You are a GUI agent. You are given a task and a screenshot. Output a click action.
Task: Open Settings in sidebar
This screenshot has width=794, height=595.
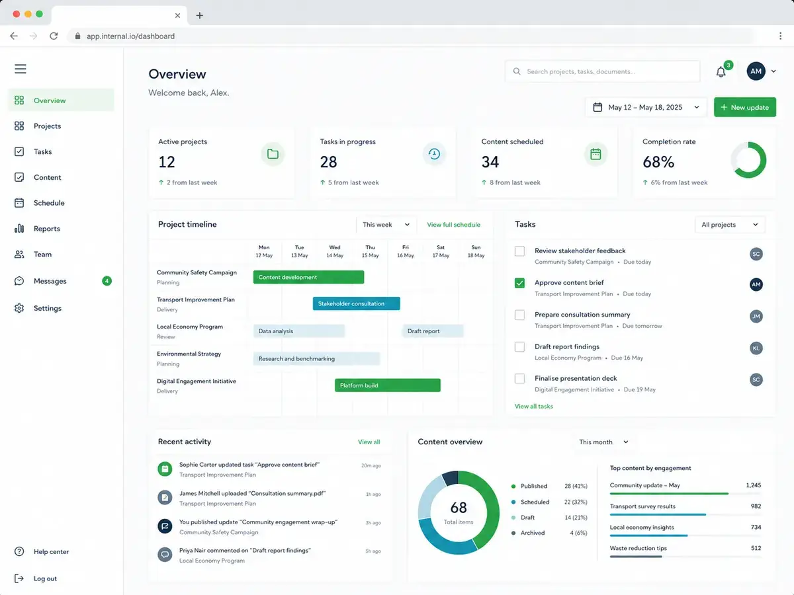(x=61, y=308)
